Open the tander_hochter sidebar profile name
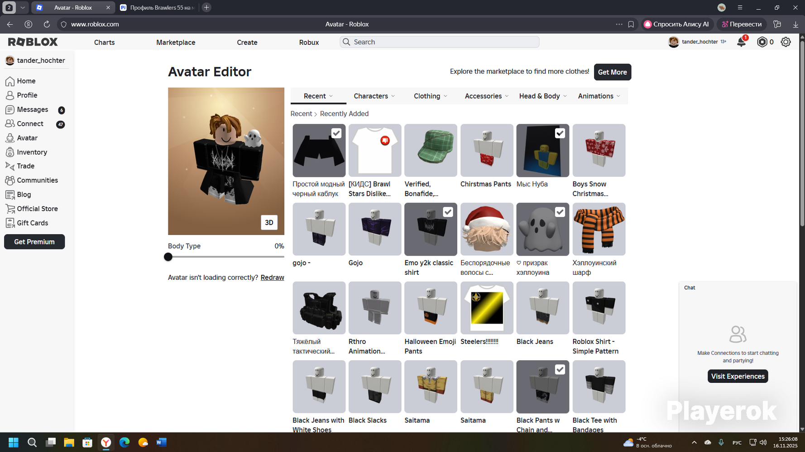This screenshot has width=805, height=452. pyautogui.click(x=41, y=61)
